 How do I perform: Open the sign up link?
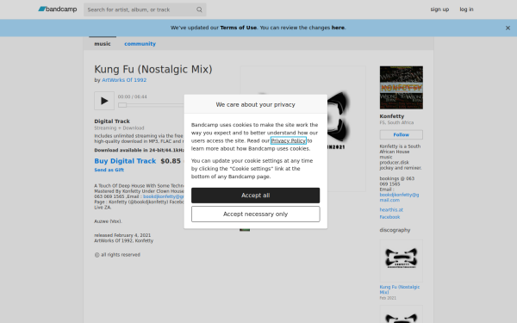click(439, 9)
